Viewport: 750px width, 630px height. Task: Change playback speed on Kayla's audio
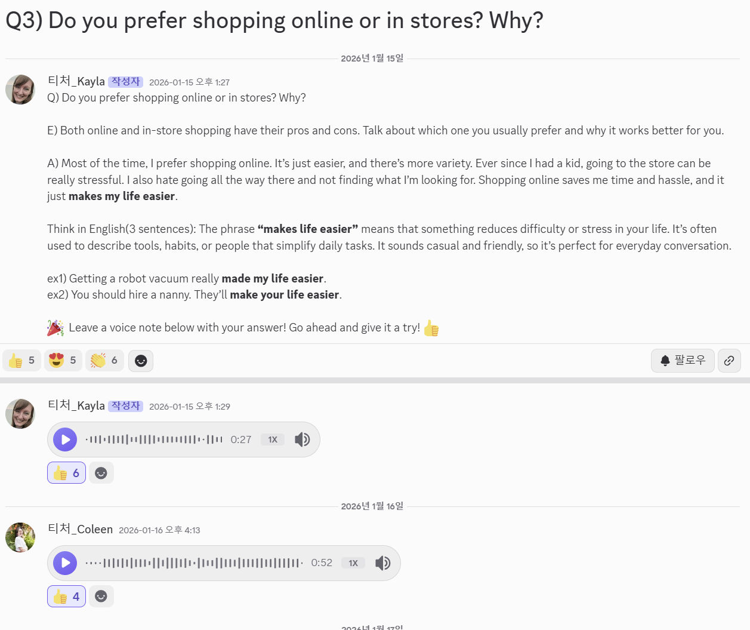273,440
